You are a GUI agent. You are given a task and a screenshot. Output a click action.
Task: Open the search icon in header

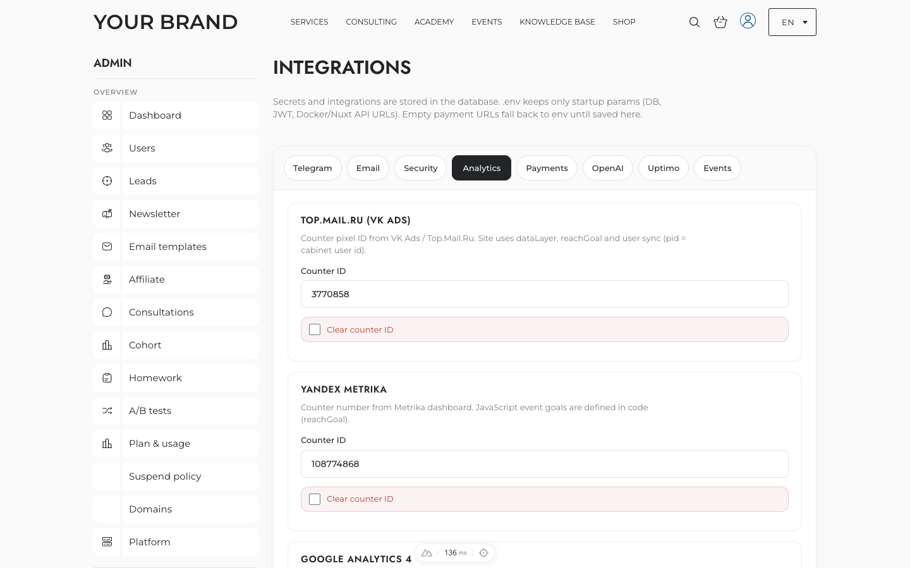(x=694, y=22)
